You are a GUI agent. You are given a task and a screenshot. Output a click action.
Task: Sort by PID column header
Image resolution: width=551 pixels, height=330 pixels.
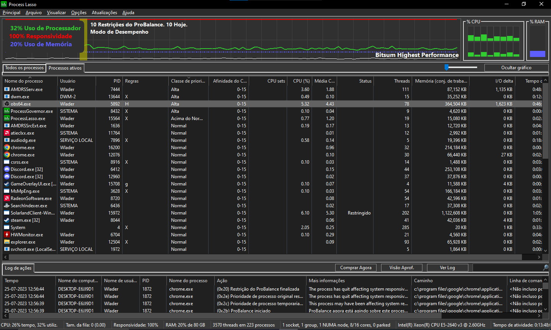point(109,81)
